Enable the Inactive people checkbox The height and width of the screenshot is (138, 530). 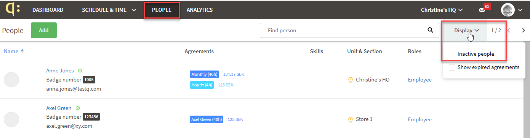(x=452, y=54)
